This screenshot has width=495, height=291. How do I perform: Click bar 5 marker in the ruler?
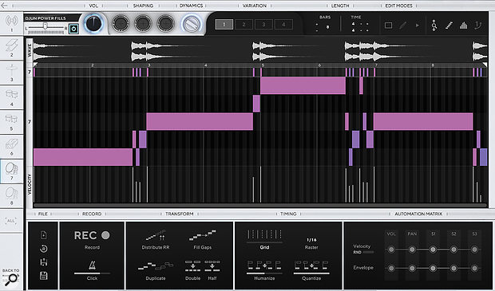tap(263, 65)
